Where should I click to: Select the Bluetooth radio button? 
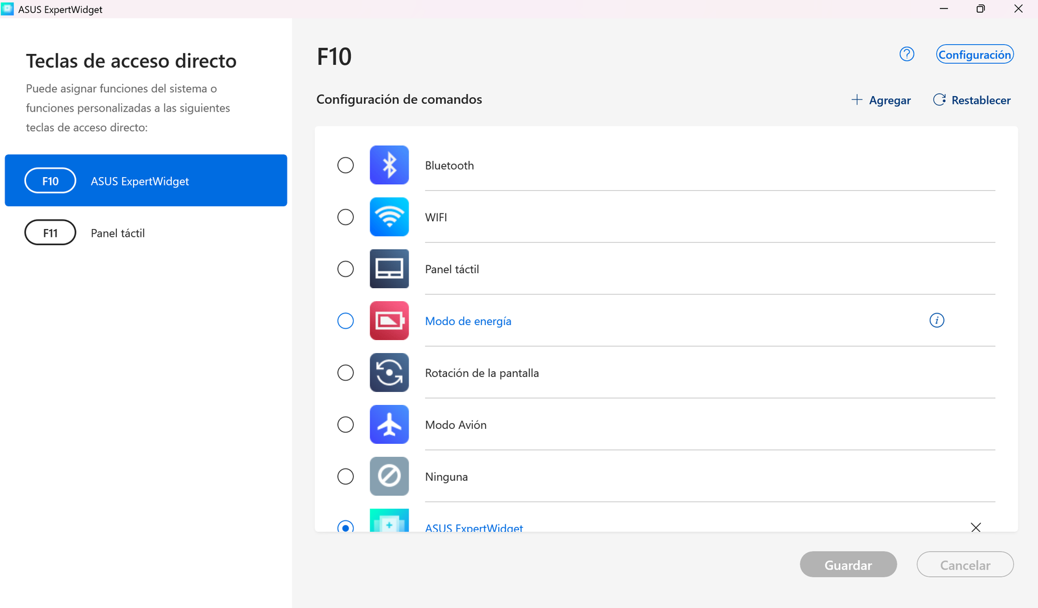tap(346, 165)
